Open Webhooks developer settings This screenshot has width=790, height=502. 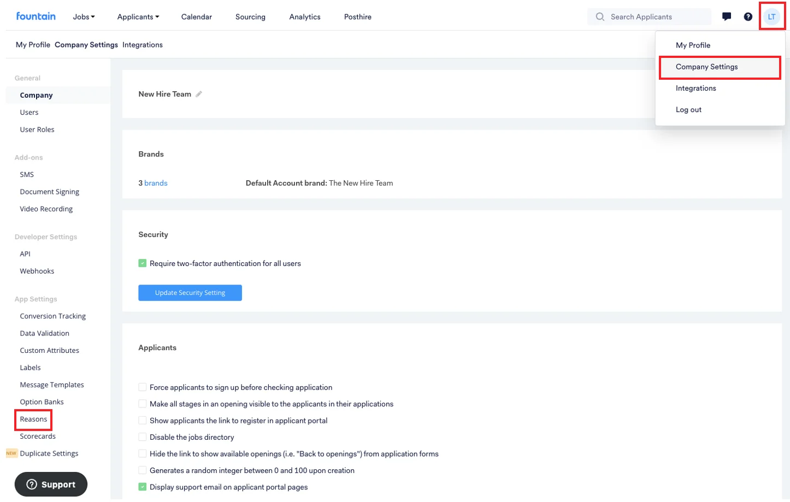tap(37, 271)
